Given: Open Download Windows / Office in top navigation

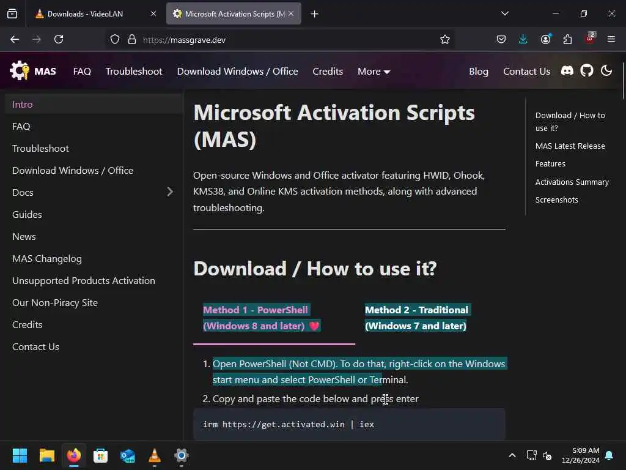Looking at the screenshot, I should [238, 72].
